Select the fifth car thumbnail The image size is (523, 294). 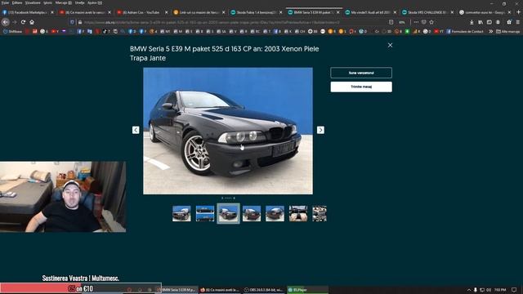pos(275,214)
